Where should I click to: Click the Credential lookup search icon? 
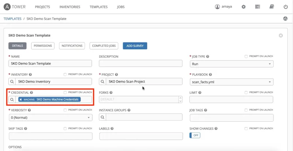point(12,99)
